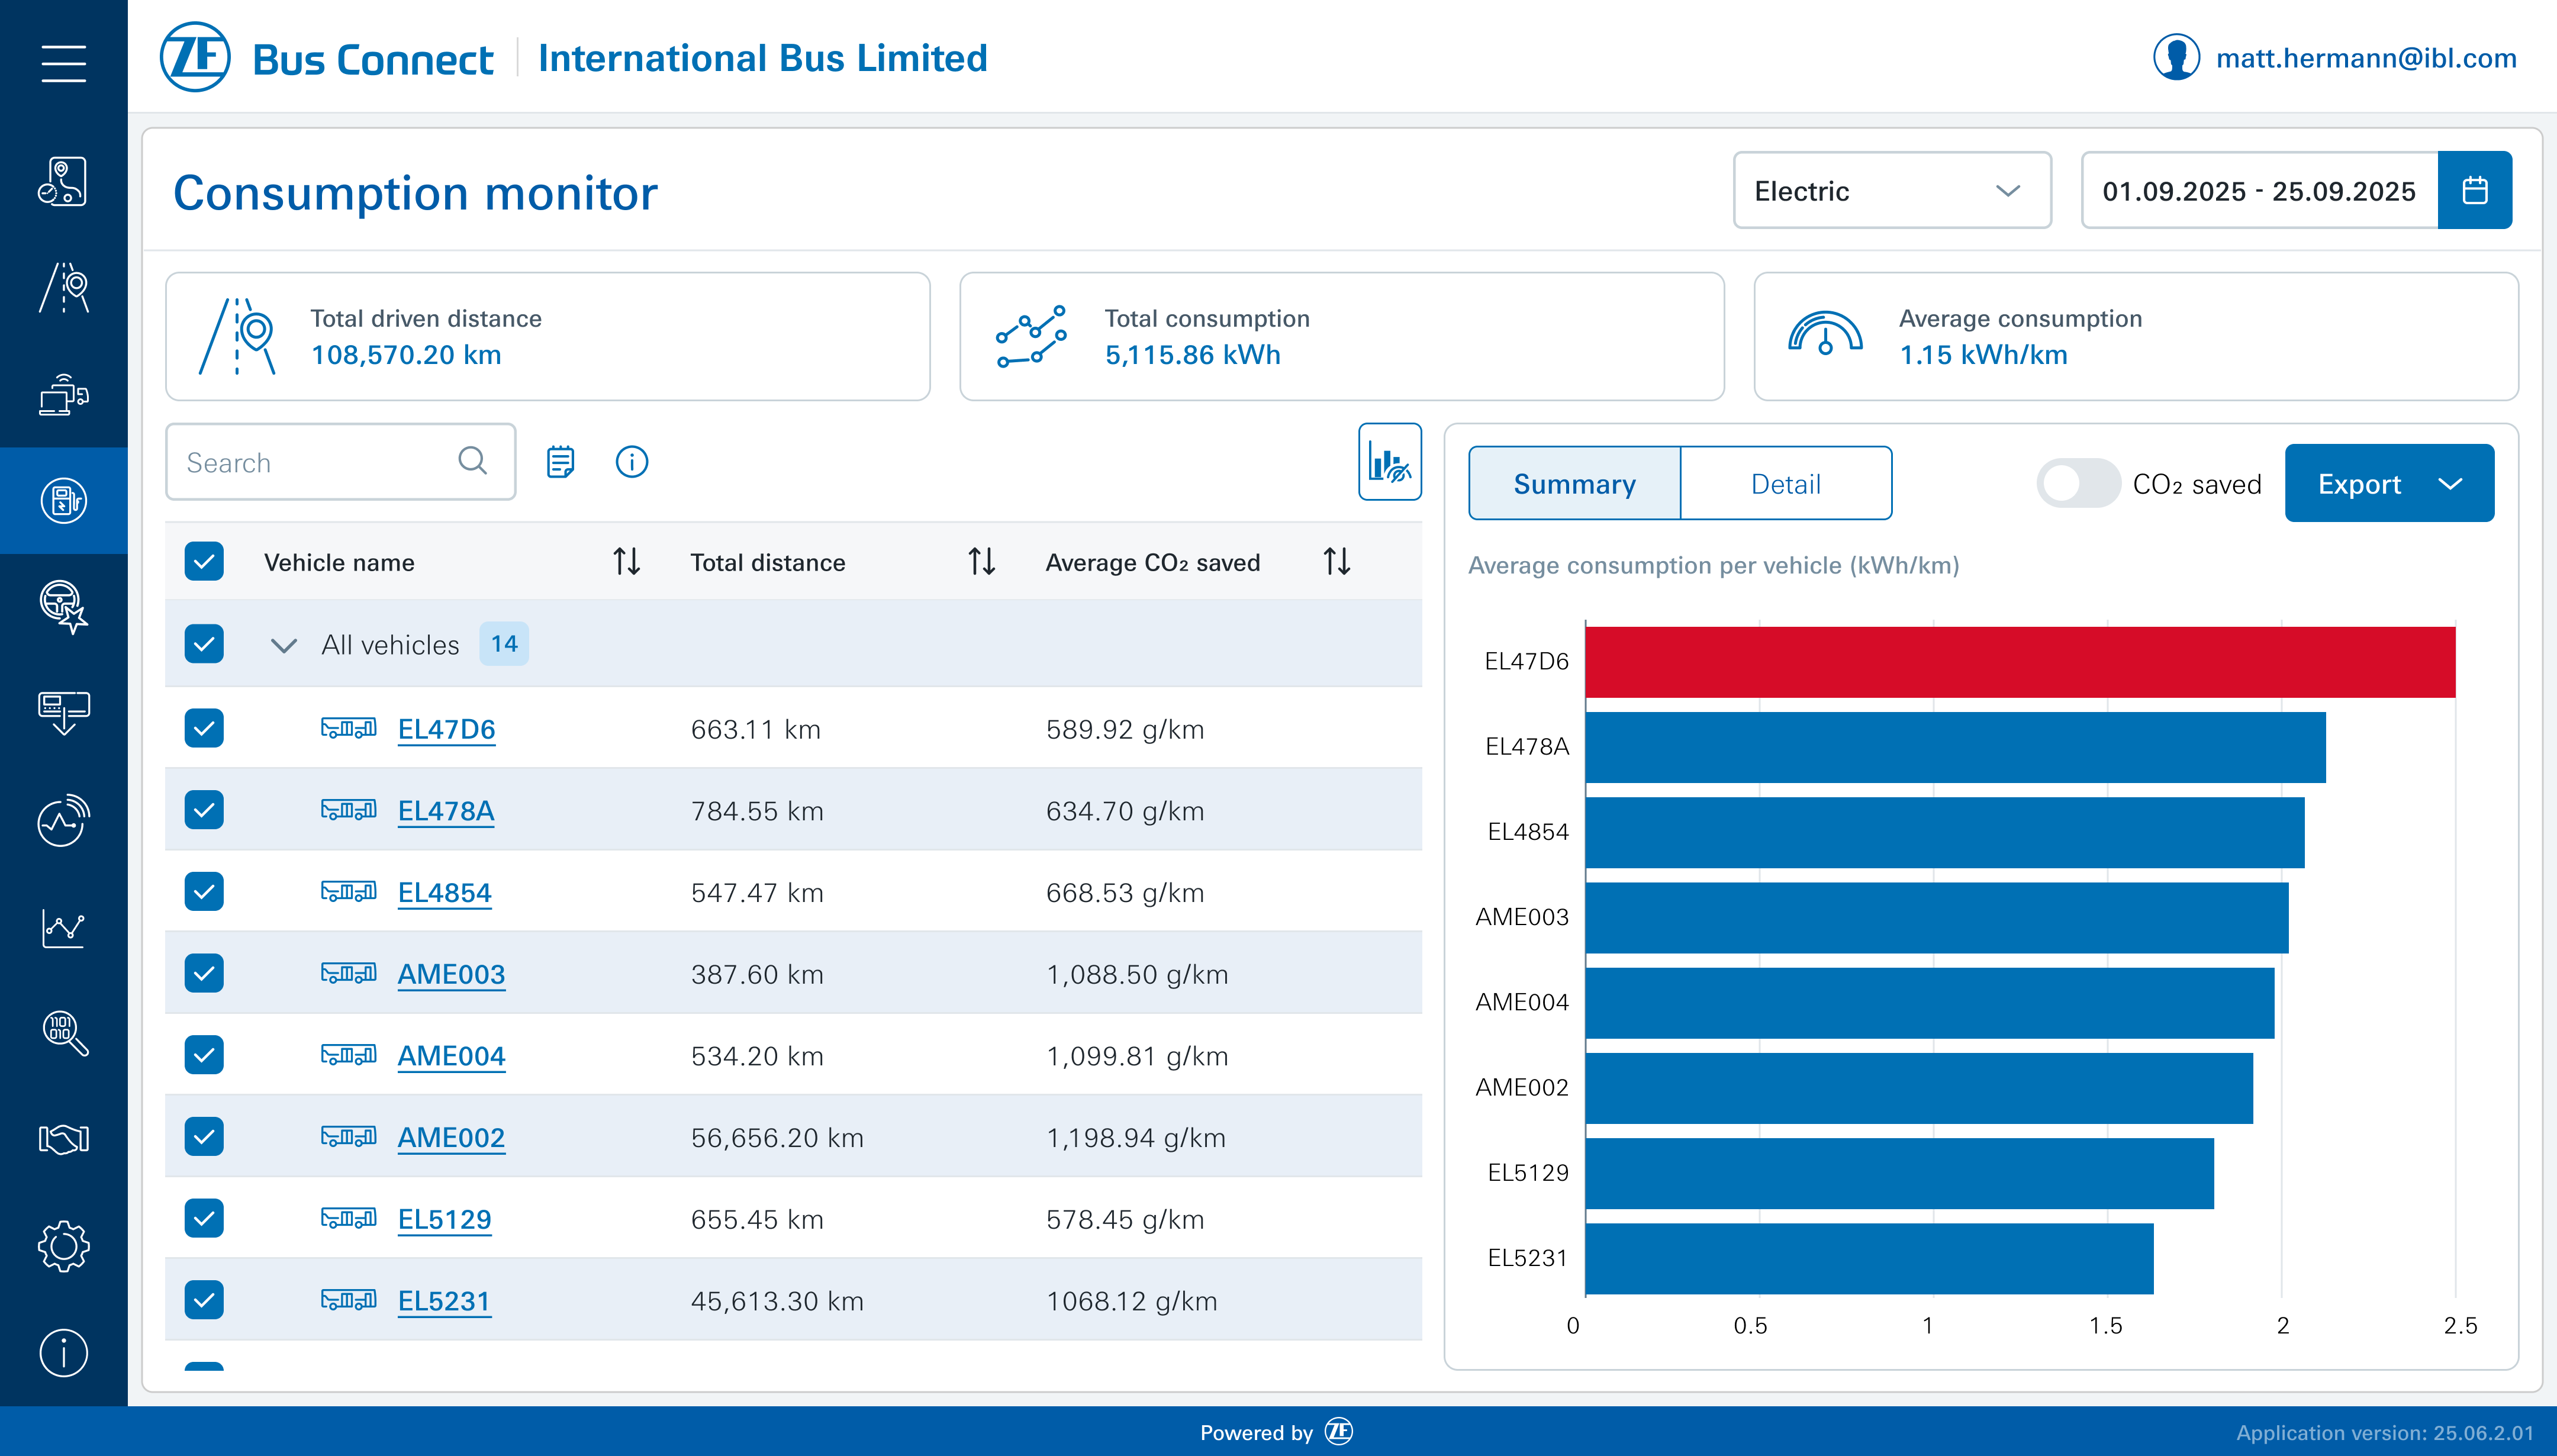
Task: Open the steering wheel driver rating icon
Action: point(63,606)
